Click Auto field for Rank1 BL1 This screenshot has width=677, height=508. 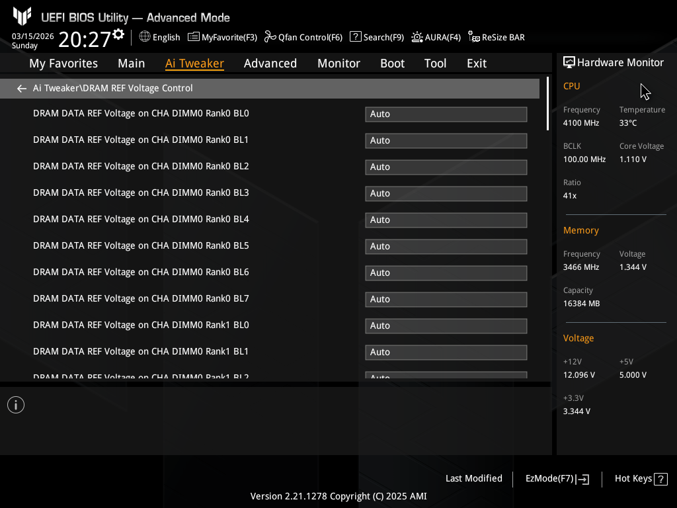point(446,353)
